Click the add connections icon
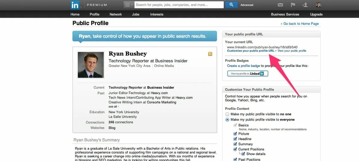Image resolution: width=359 pixels, height=161 pixels. (305, 5)
